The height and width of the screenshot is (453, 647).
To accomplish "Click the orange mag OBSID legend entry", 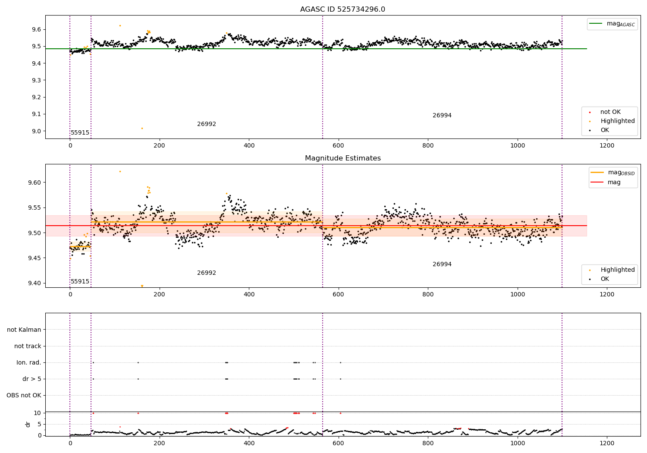I will click(x=613, y=173).
